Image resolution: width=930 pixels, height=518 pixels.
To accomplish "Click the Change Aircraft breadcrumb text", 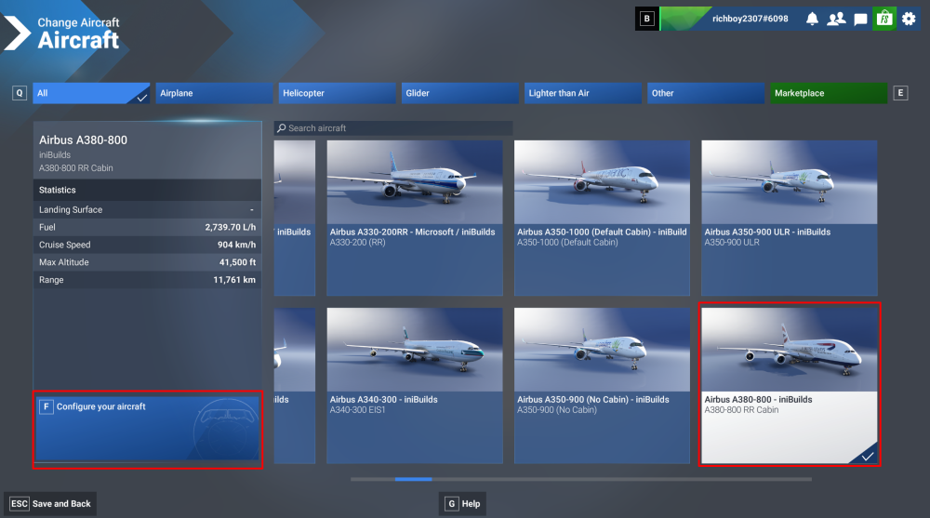I will (x=78, y=22).
